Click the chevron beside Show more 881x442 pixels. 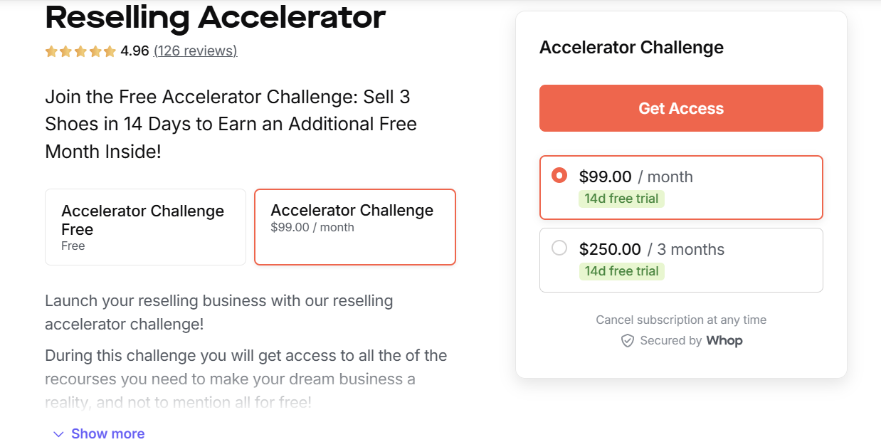click(58, 434)
